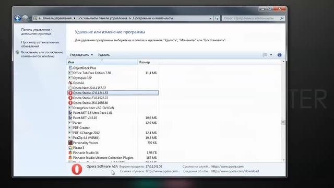Click the Picasa 3 icon
The height and width of the screenshot is (188, 334).
pyautogui.click(x=70, y=148)
